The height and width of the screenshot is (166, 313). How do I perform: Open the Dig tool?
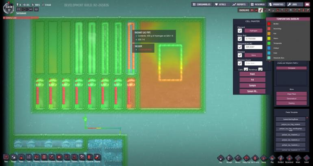click(220, 157)
